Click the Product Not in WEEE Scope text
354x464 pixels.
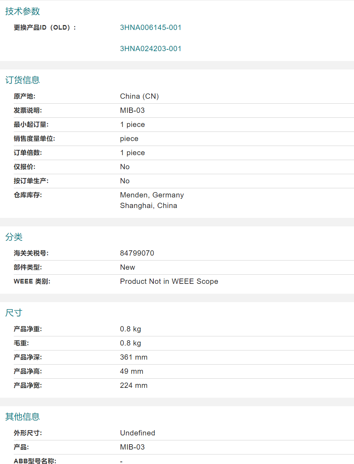(x=169, y=281)
